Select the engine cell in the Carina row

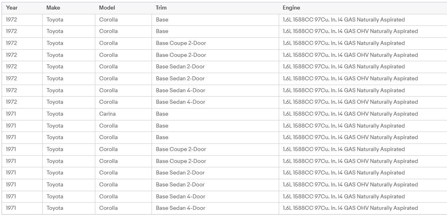[x=350, y=114]
